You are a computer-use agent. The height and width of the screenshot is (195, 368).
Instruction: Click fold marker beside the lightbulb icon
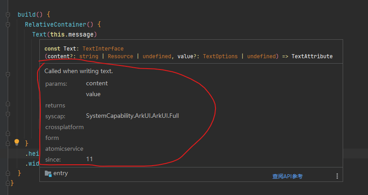(8, 143)
